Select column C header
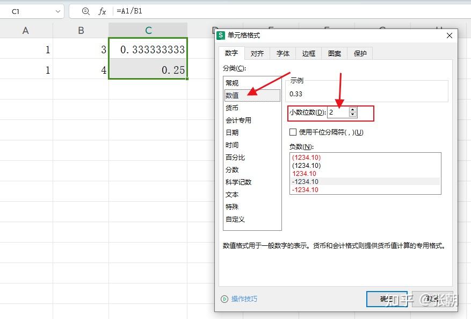471x319 pixels. (x=148, y=31)
